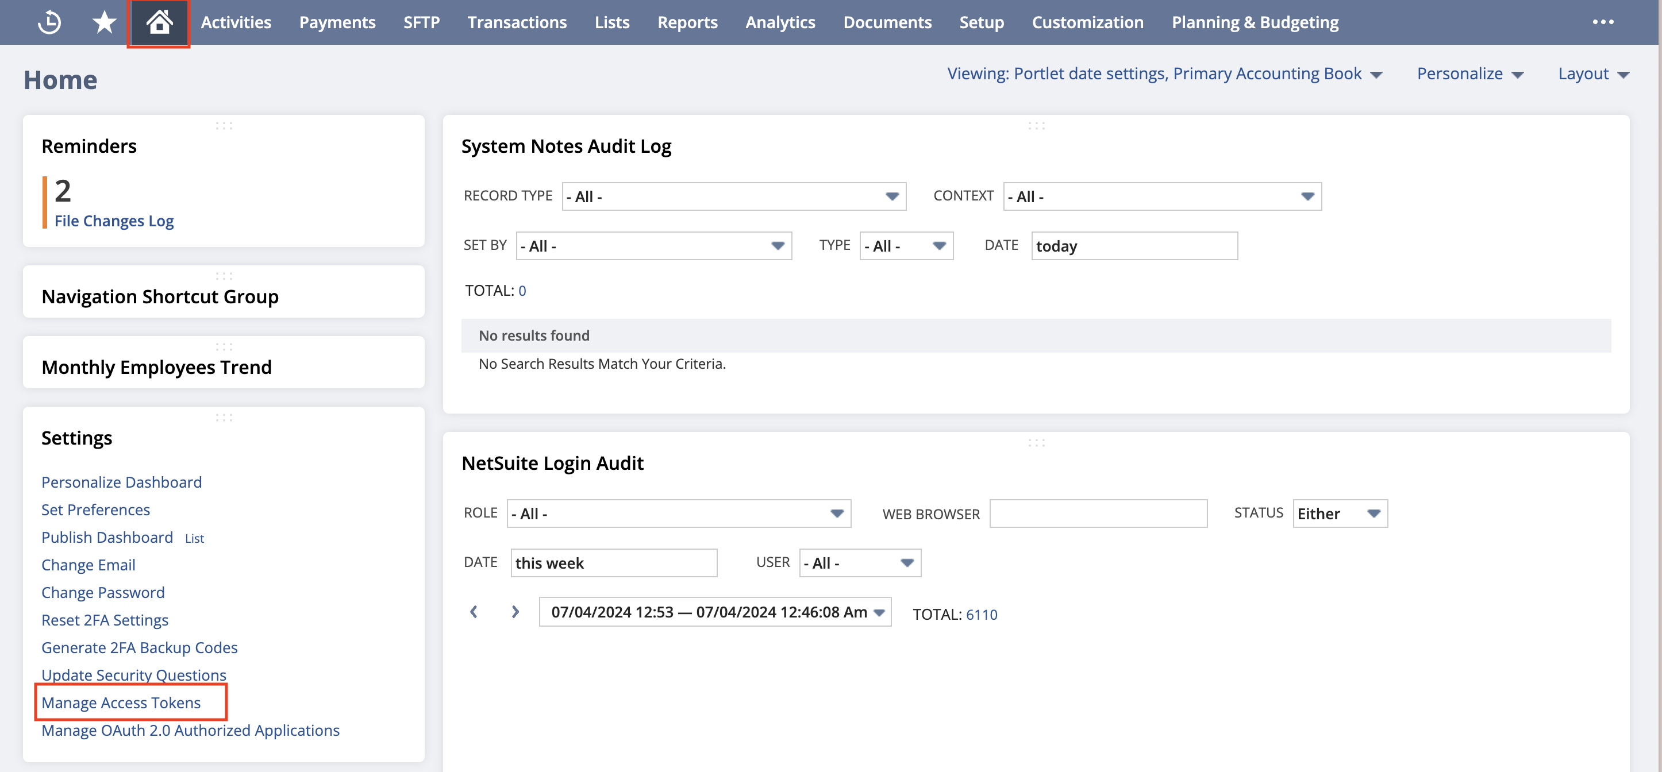Click into the Web Browser field
This screenshot has height=772, width=1662.
pos(1098,514)
